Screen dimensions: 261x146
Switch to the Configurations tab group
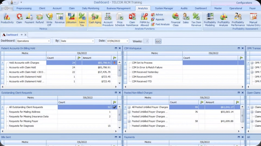click(244, 3)
